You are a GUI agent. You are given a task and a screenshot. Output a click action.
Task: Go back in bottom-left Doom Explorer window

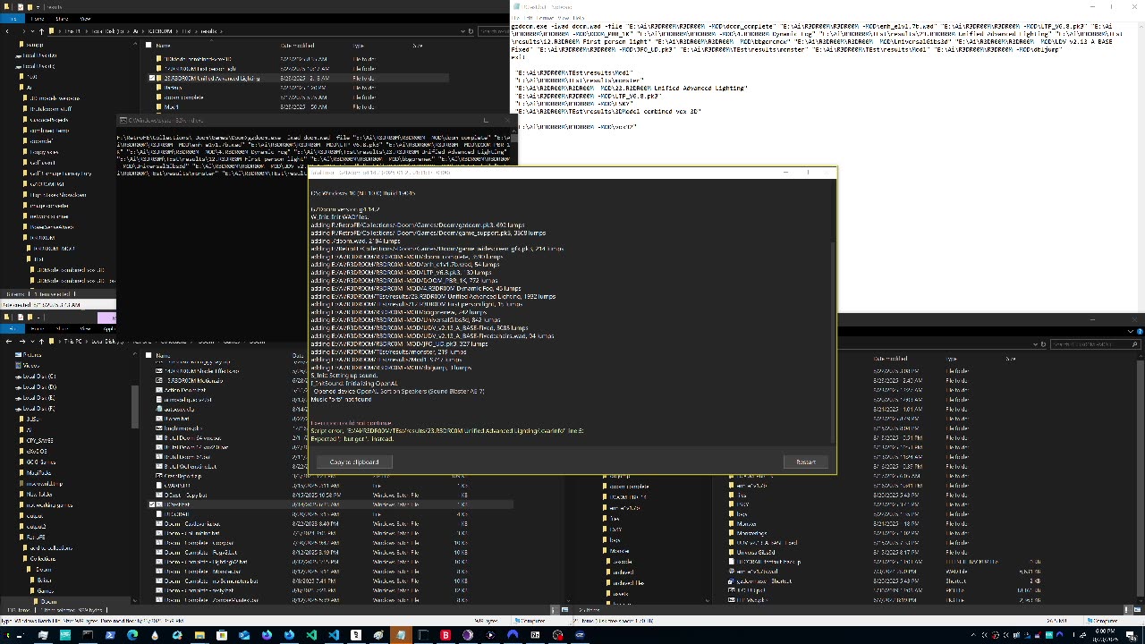(x=8, y=341)
